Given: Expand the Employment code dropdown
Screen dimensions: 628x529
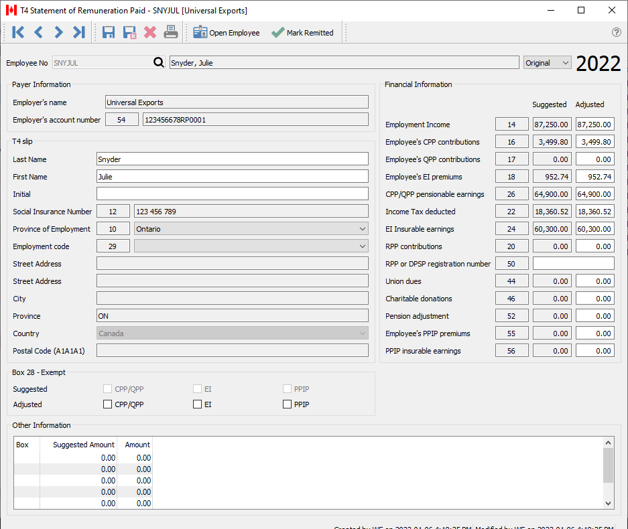Looking at the screenshot, I should 362,246.
